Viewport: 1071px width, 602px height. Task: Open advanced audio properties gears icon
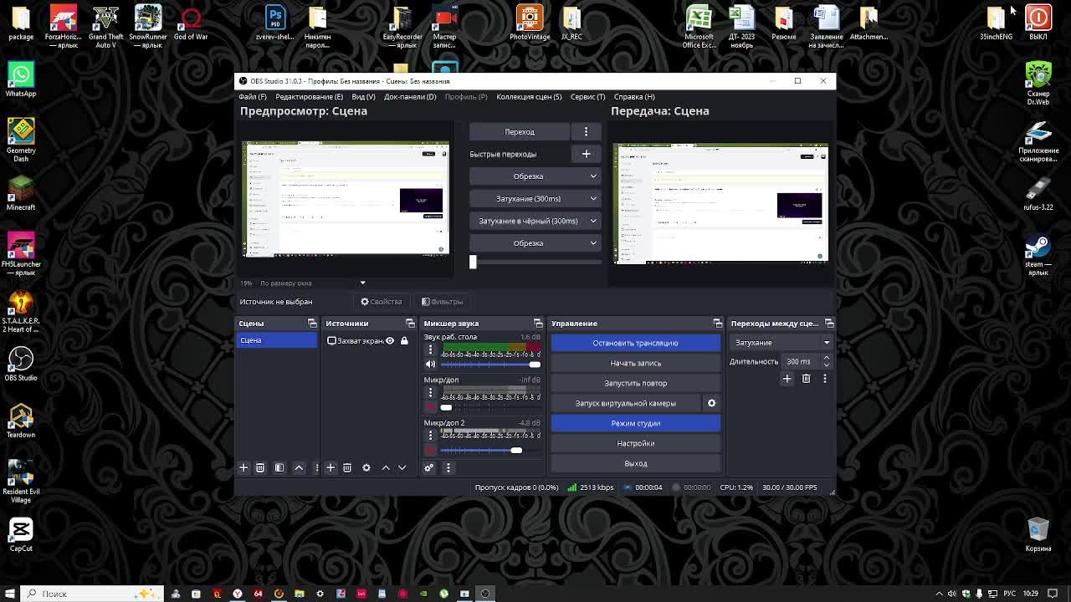429,467
